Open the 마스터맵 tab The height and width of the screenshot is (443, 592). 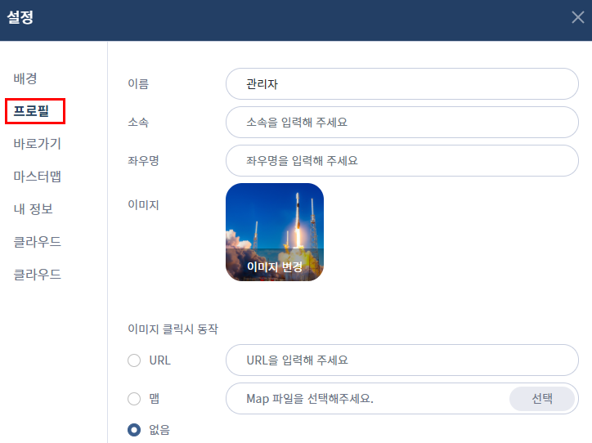point(37,177)
